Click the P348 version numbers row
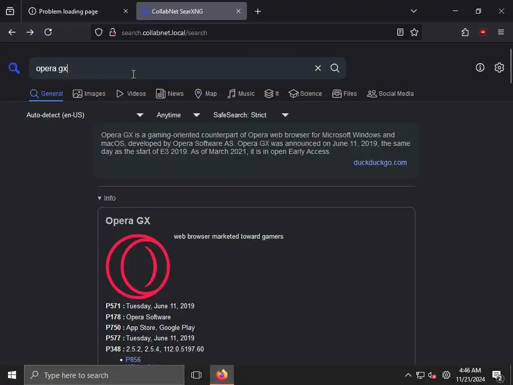513x385 pixels. (x=155, y=349)
